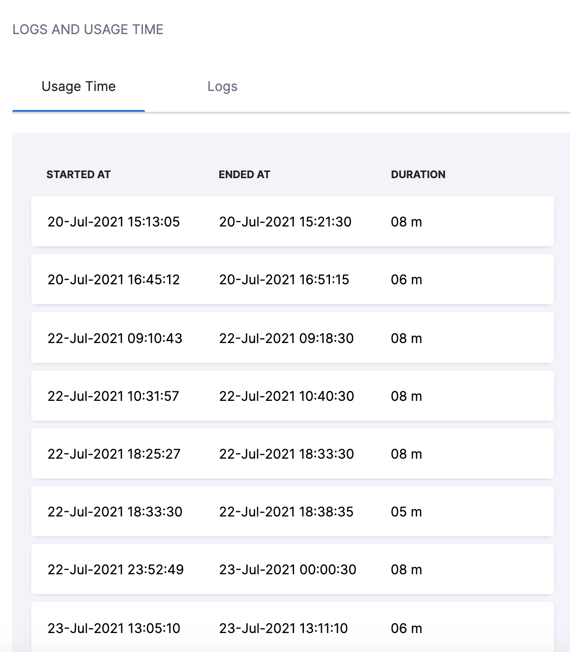Select start time 22-Jul-2021 18:25:27
Screen dimensions: 570x652
(x=114, y=454)
